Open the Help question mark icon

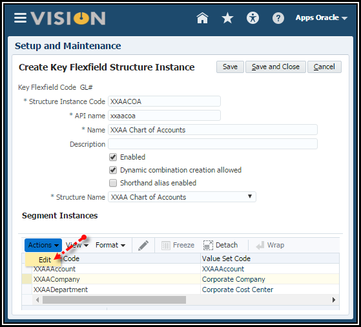point(278,18)
